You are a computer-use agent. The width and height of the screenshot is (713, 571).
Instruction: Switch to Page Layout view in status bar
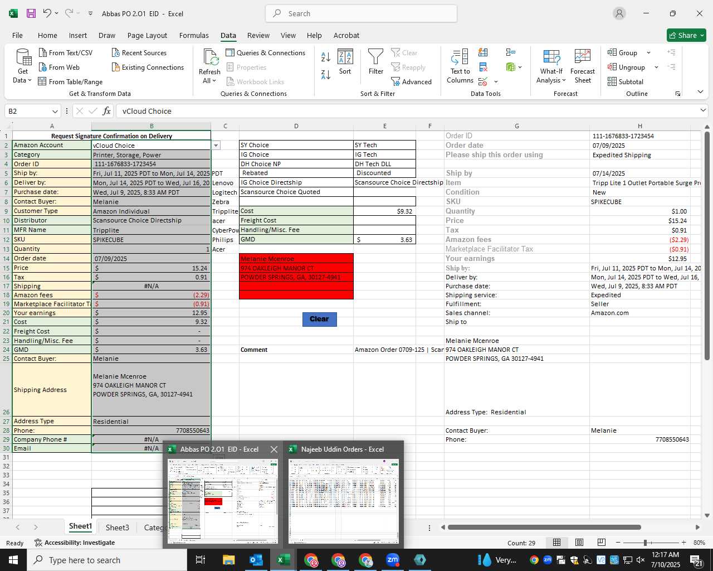coord(579,543)
